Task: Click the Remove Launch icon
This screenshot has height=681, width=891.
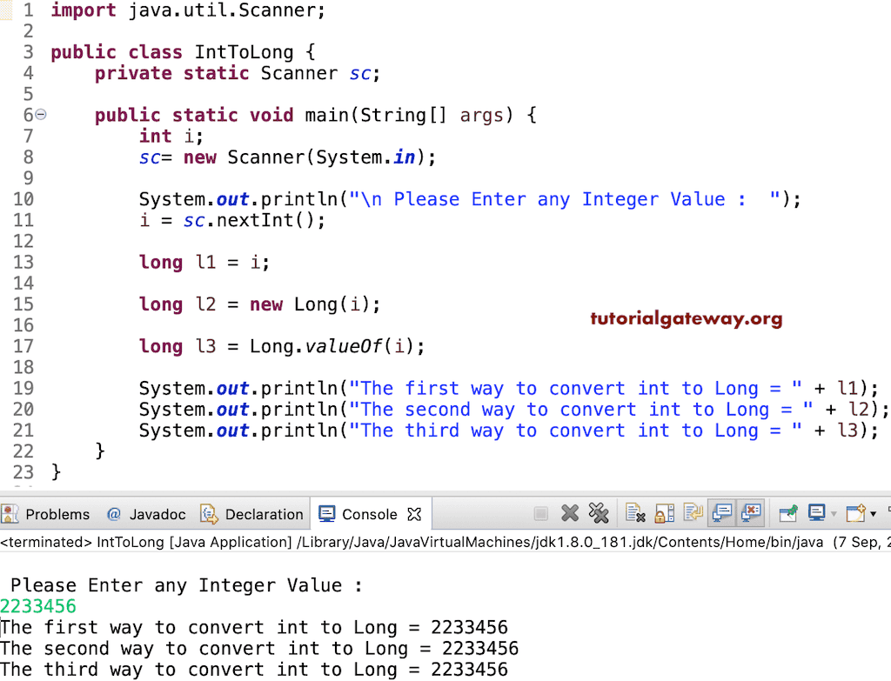Action: pos(569,514)
